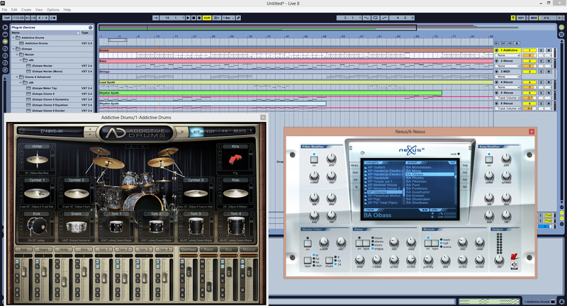
Task: Click the Tom 4 drum slot
Action: tap(235, 225)
